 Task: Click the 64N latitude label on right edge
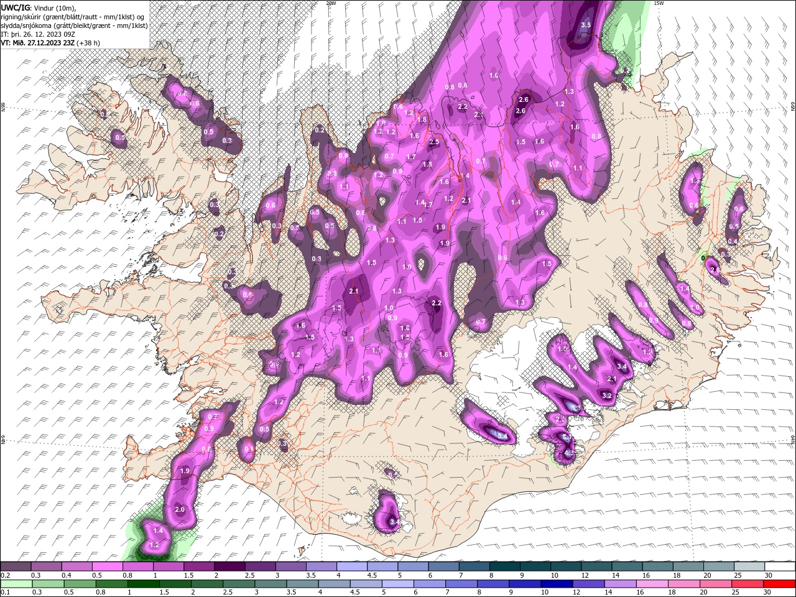point(793,440)
